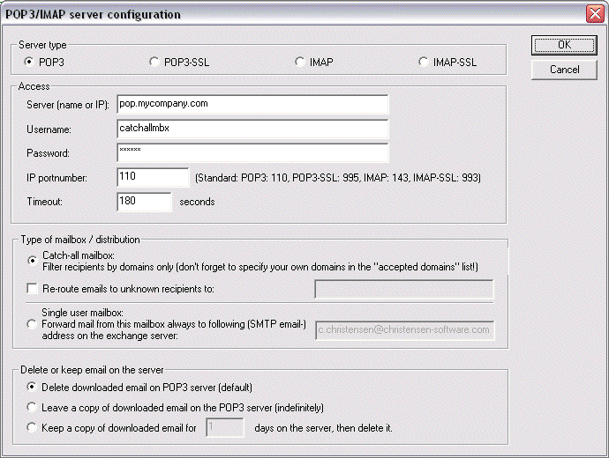Viewport: 609px width, 458px height.
Task: Click the days-to-keep number field
Action: (225, 428)
